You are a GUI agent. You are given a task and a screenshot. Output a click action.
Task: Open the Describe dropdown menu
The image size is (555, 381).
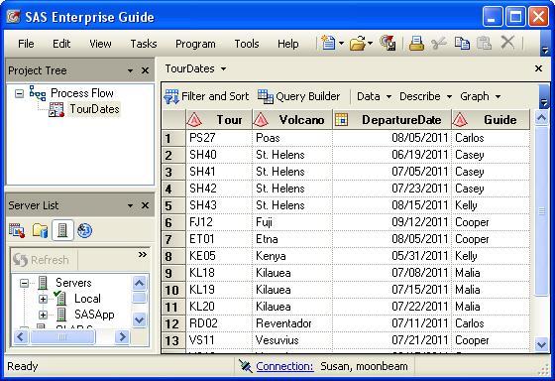(x=426, y=96)
